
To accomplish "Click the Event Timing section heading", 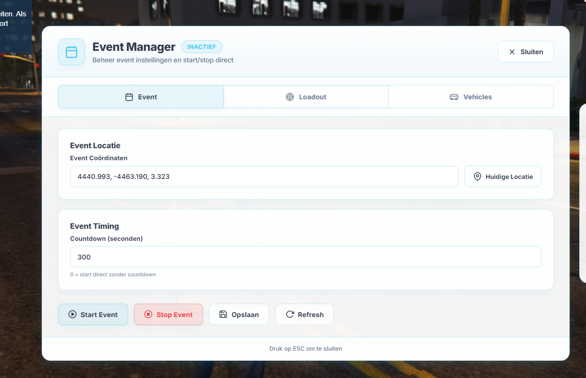I will click(x=95, y=226).
